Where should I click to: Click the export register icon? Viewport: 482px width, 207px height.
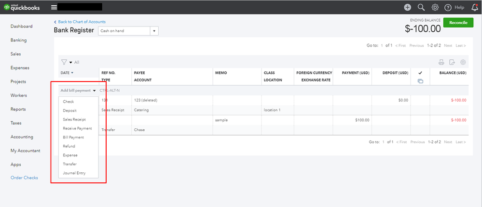point(452,62)
